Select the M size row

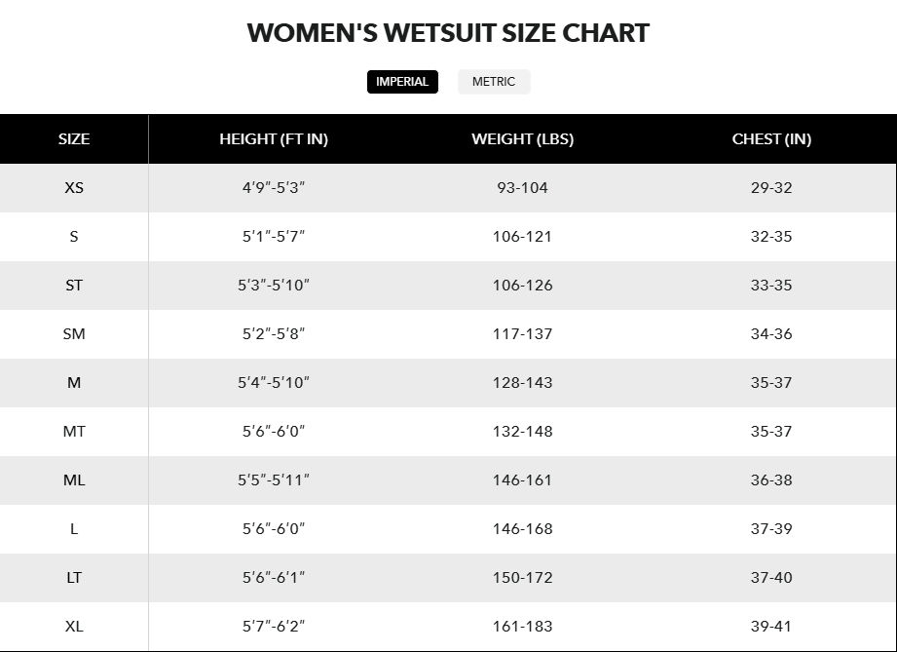click(73, 382)
